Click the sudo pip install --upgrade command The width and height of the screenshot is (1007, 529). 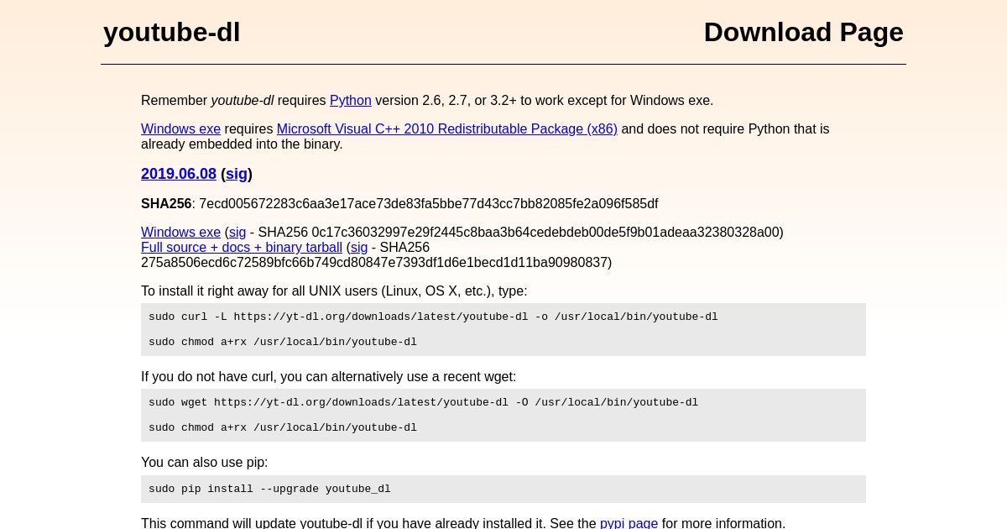click(269, 489)
